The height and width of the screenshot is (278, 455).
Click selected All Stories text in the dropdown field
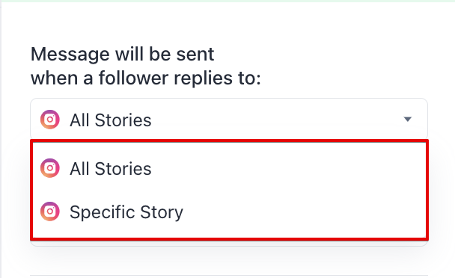111,120
